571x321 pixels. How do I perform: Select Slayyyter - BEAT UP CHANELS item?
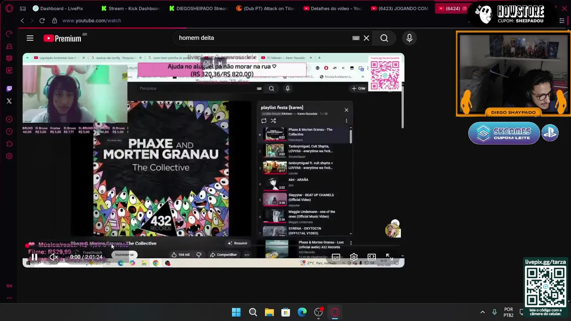(x=304, y=199)
